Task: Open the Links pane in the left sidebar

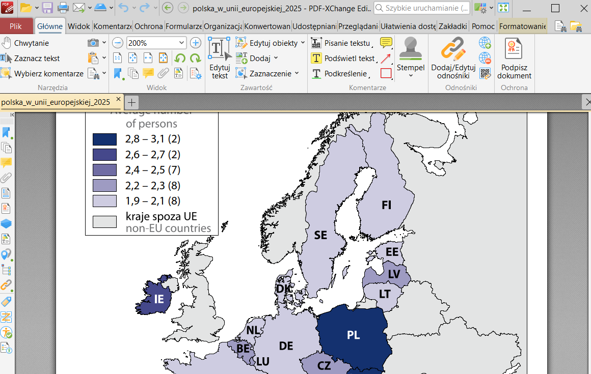Action: [6, 285]
